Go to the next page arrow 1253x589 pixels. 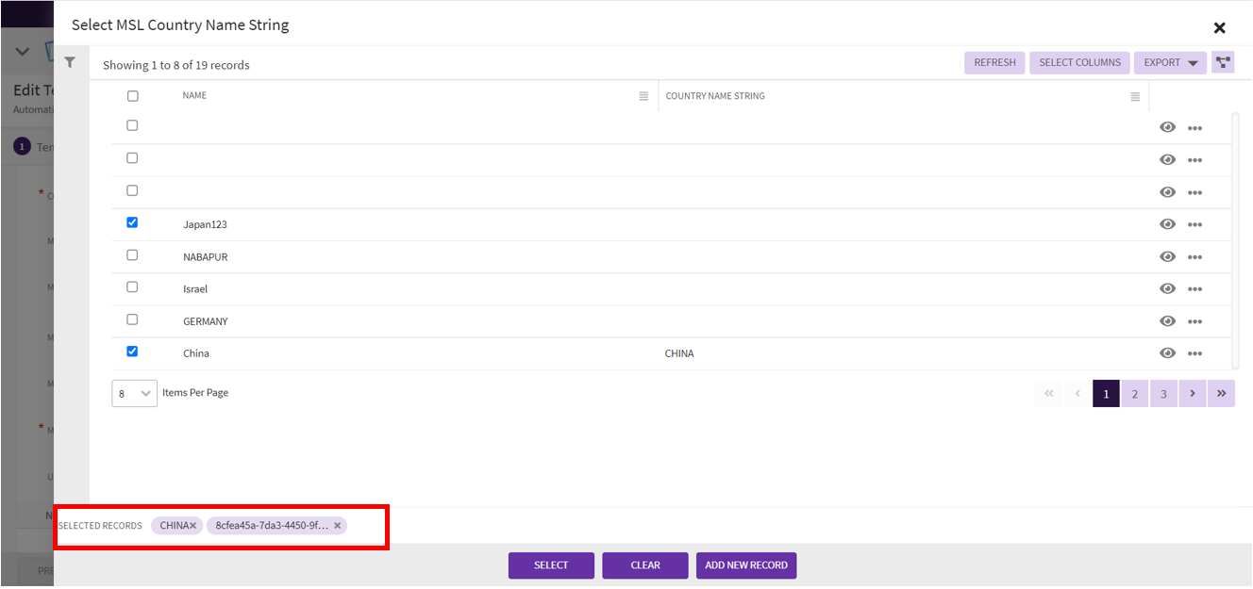[x=1192, y=394]
